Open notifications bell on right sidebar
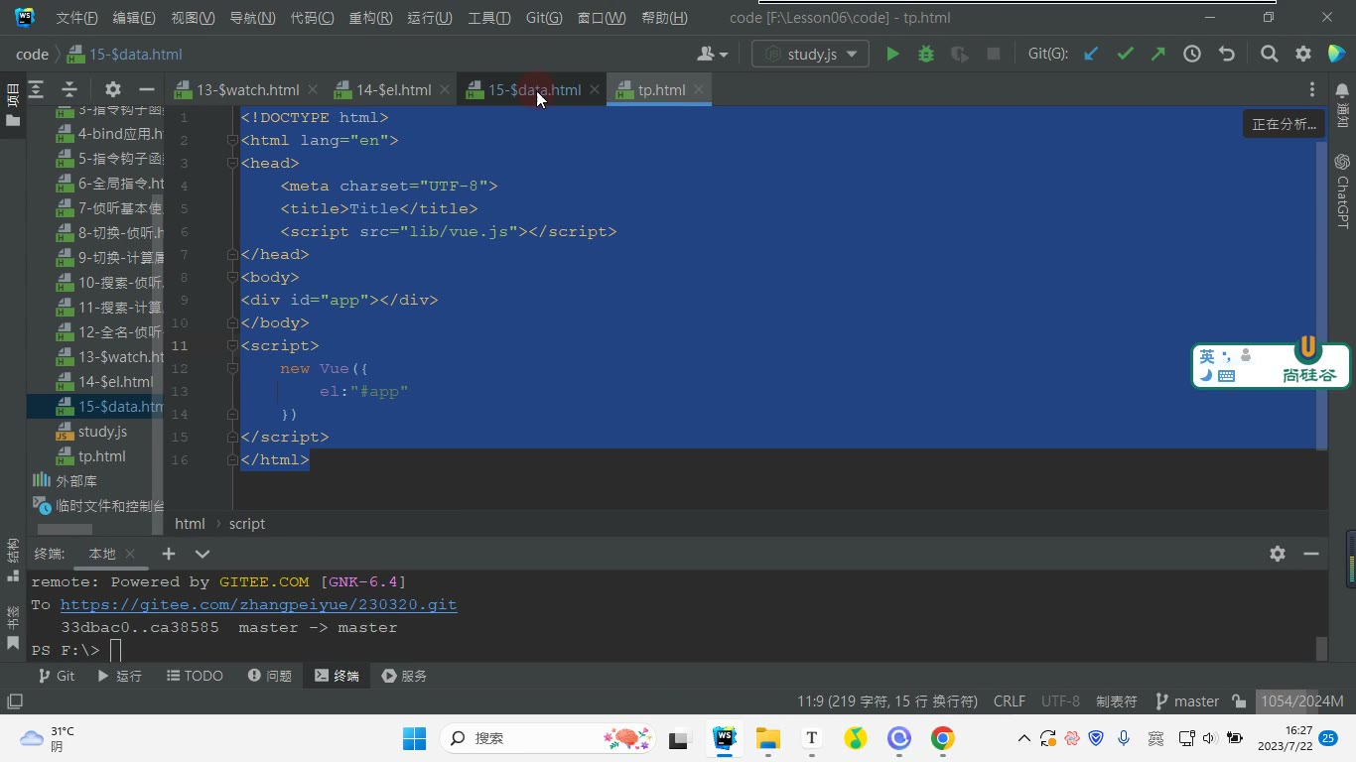The width and height of the screenshot is (1356, 762). pyautogui.click(x=1342, y=91)
